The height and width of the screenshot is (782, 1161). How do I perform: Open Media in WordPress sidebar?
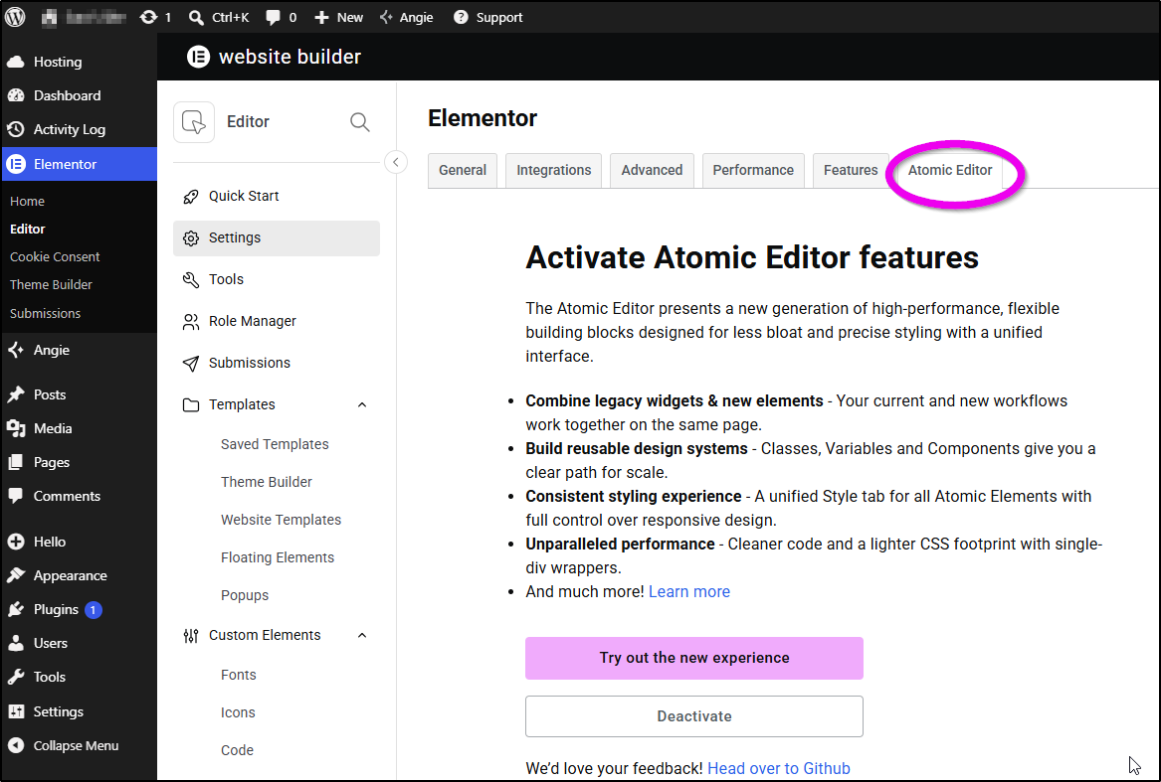(x=79, y=428)
